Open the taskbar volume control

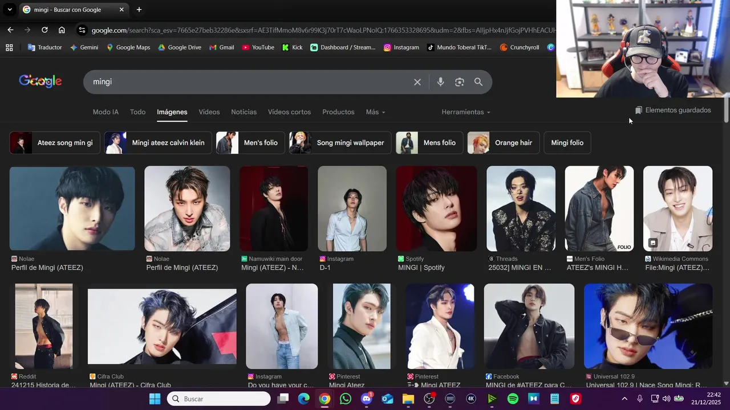666,399
